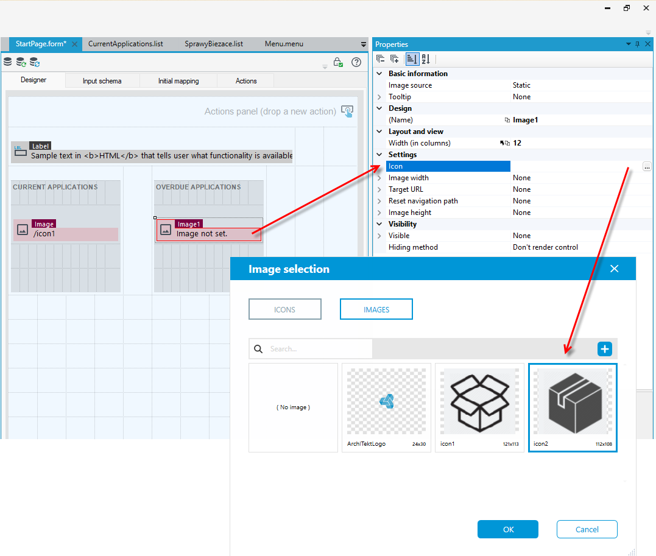Expand the Tooltip property row
Image resolution: width=656 pixels, height=556 pixels.
(x=379, y=97)
